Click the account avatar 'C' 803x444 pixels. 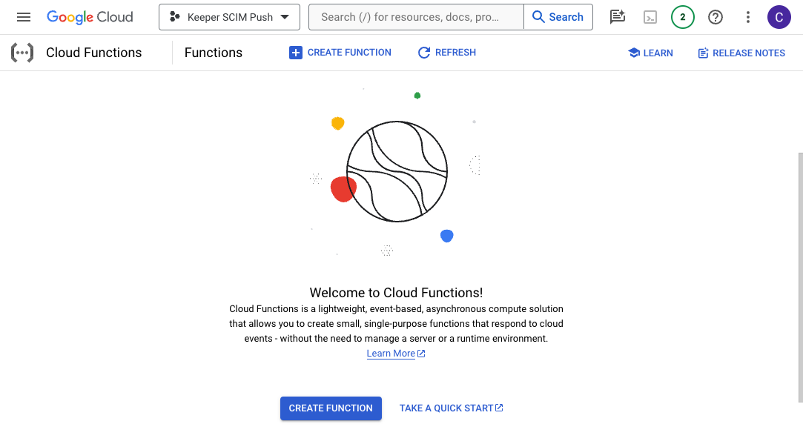779,17
